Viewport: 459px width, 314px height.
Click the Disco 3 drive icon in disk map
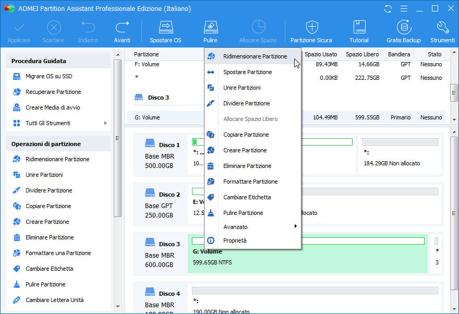click(150, 241)
